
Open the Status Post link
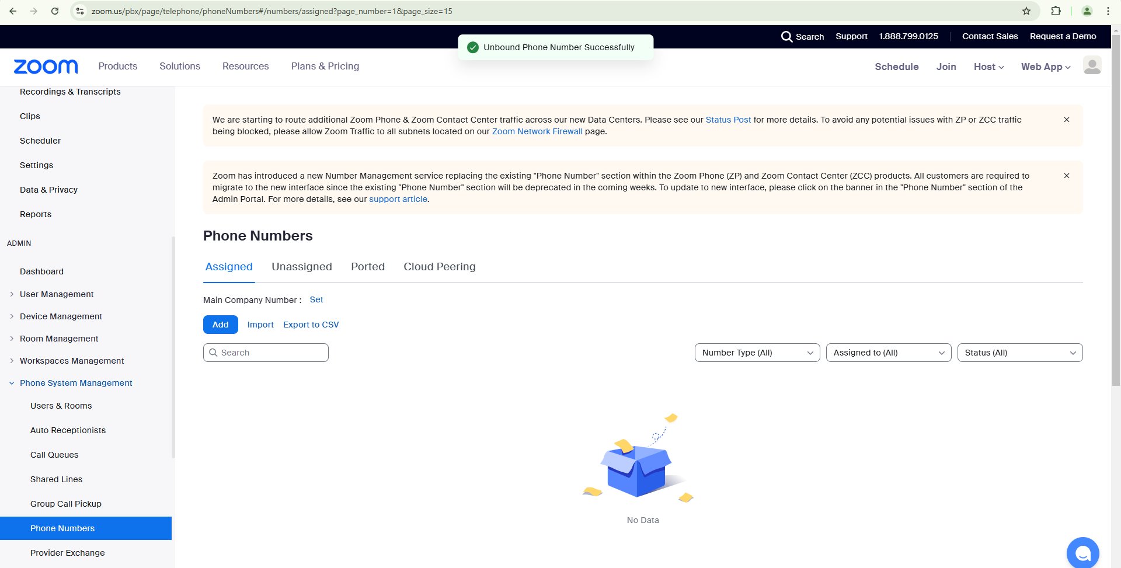728,120
